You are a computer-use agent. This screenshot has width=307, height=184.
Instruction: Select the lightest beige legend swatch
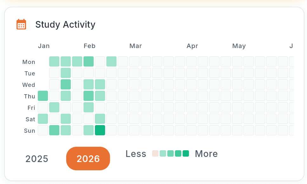(155, 153)
